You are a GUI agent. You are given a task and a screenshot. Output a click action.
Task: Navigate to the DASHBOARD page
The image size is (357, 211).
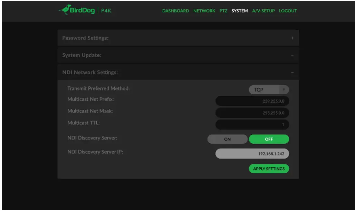click(176, 11)
